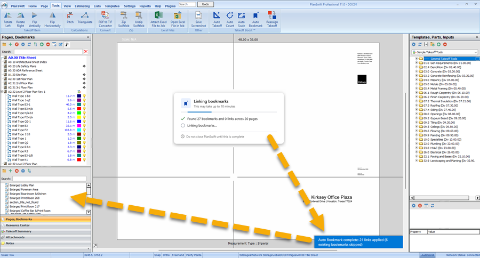The width and height of the screenshot is (480, 258).
Task: Open the Resource Center panel
Action: pyautogui.click(x=46, y=225)
